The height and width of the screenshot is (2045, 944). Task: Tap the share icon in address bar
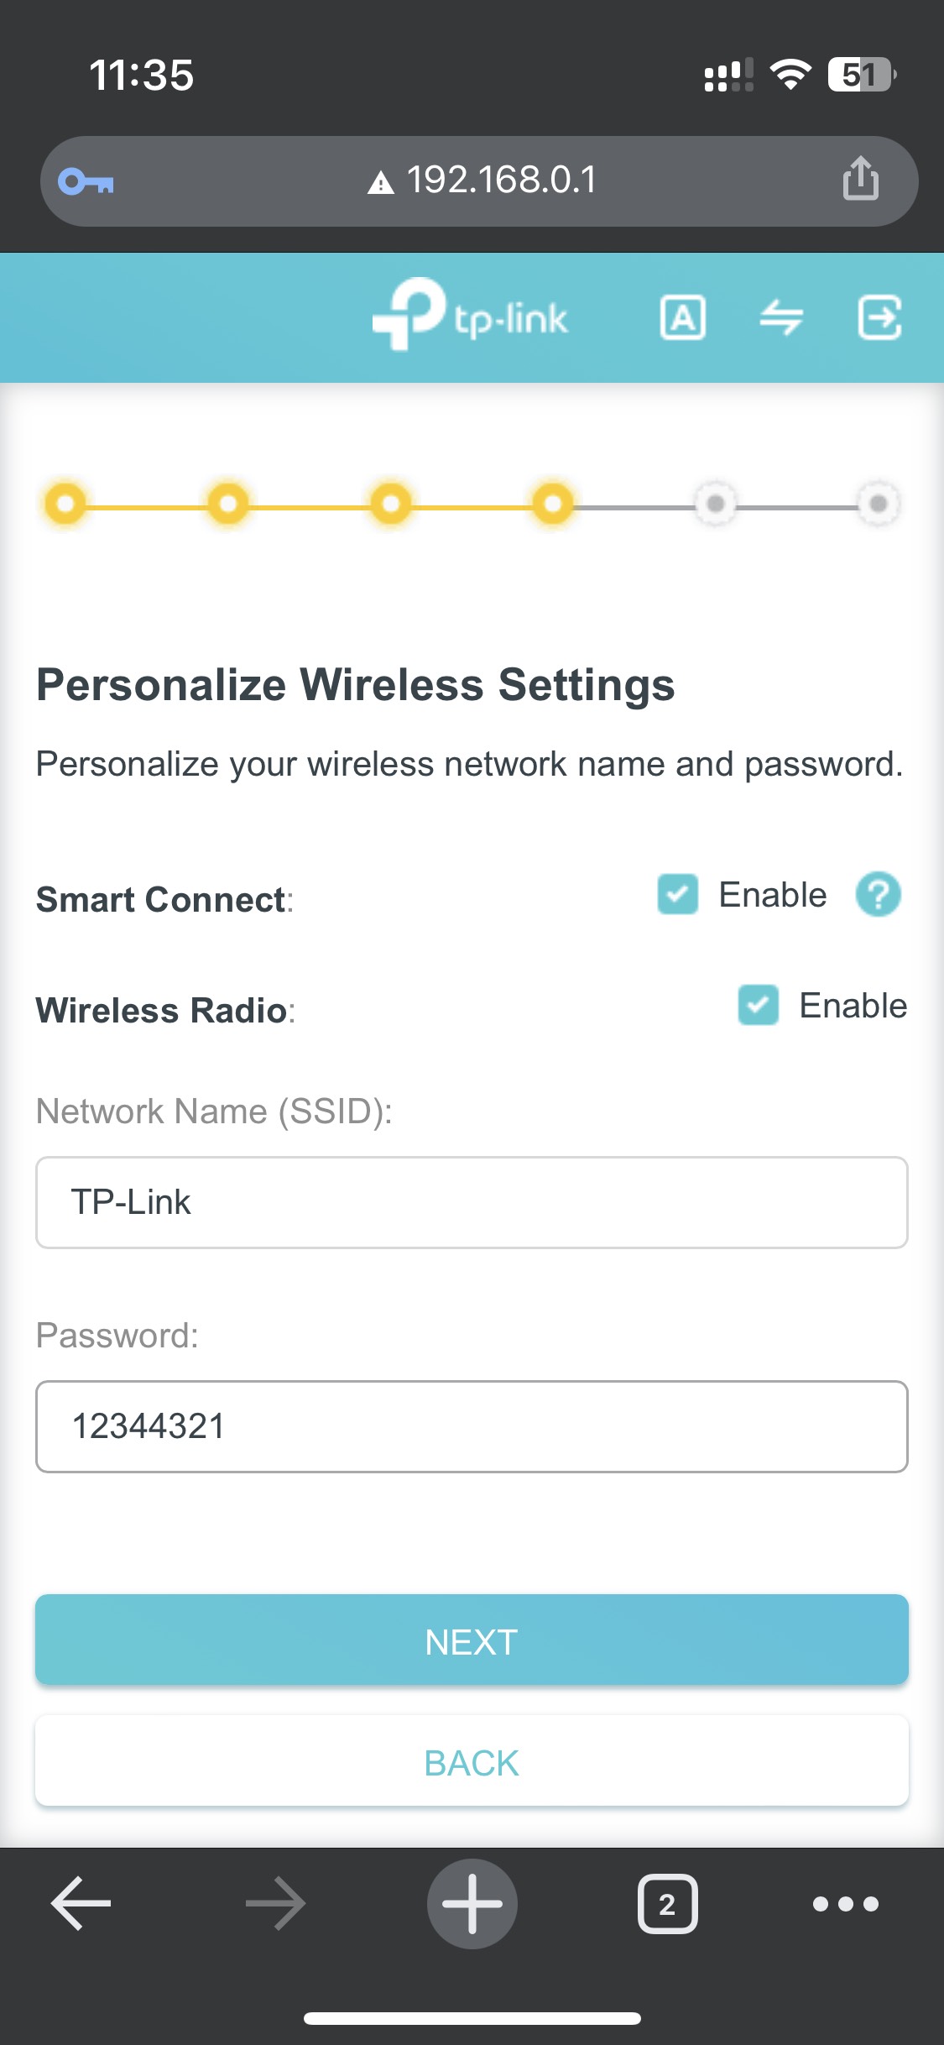pos(861,178)
